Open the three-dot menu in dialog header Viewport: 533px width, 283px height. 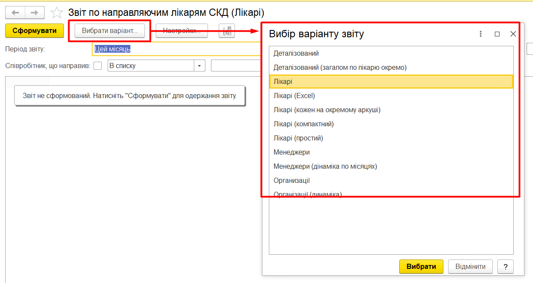481,34
